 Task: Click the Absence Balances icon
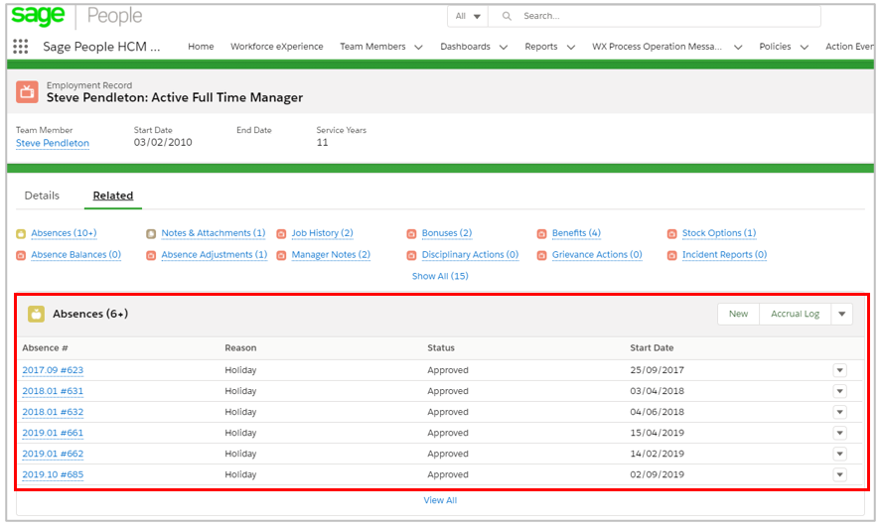[21, 255]
